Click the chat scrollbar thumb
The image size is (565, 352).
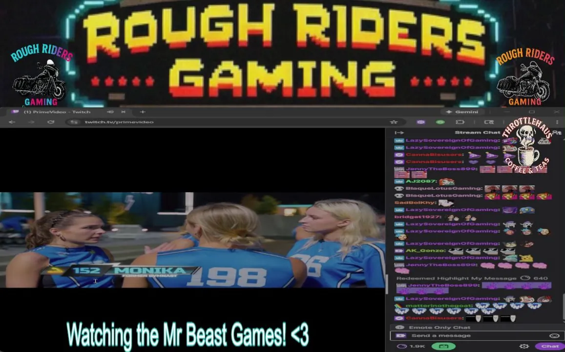[x=564, y=307]
